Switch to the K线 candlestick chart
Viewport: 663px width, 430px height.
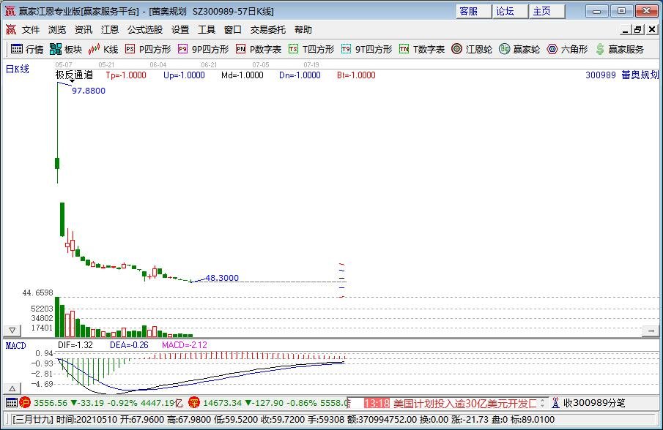103,50
